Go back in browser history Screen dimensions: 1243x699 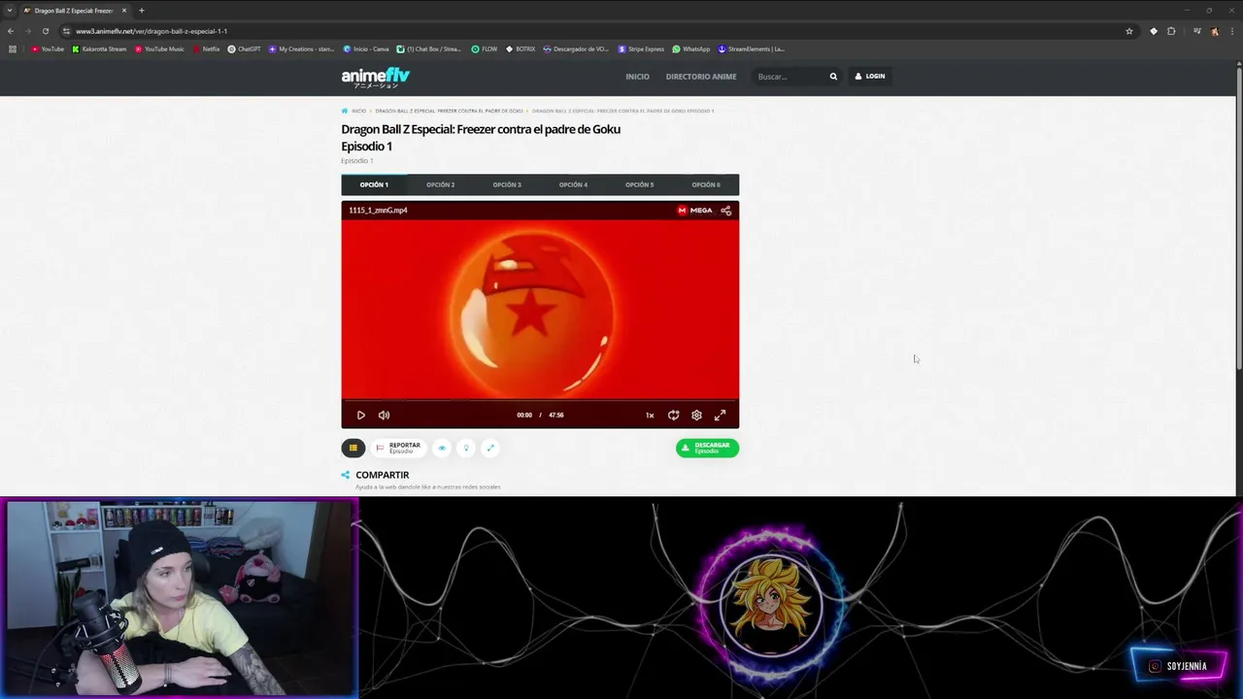click(11, 31)
